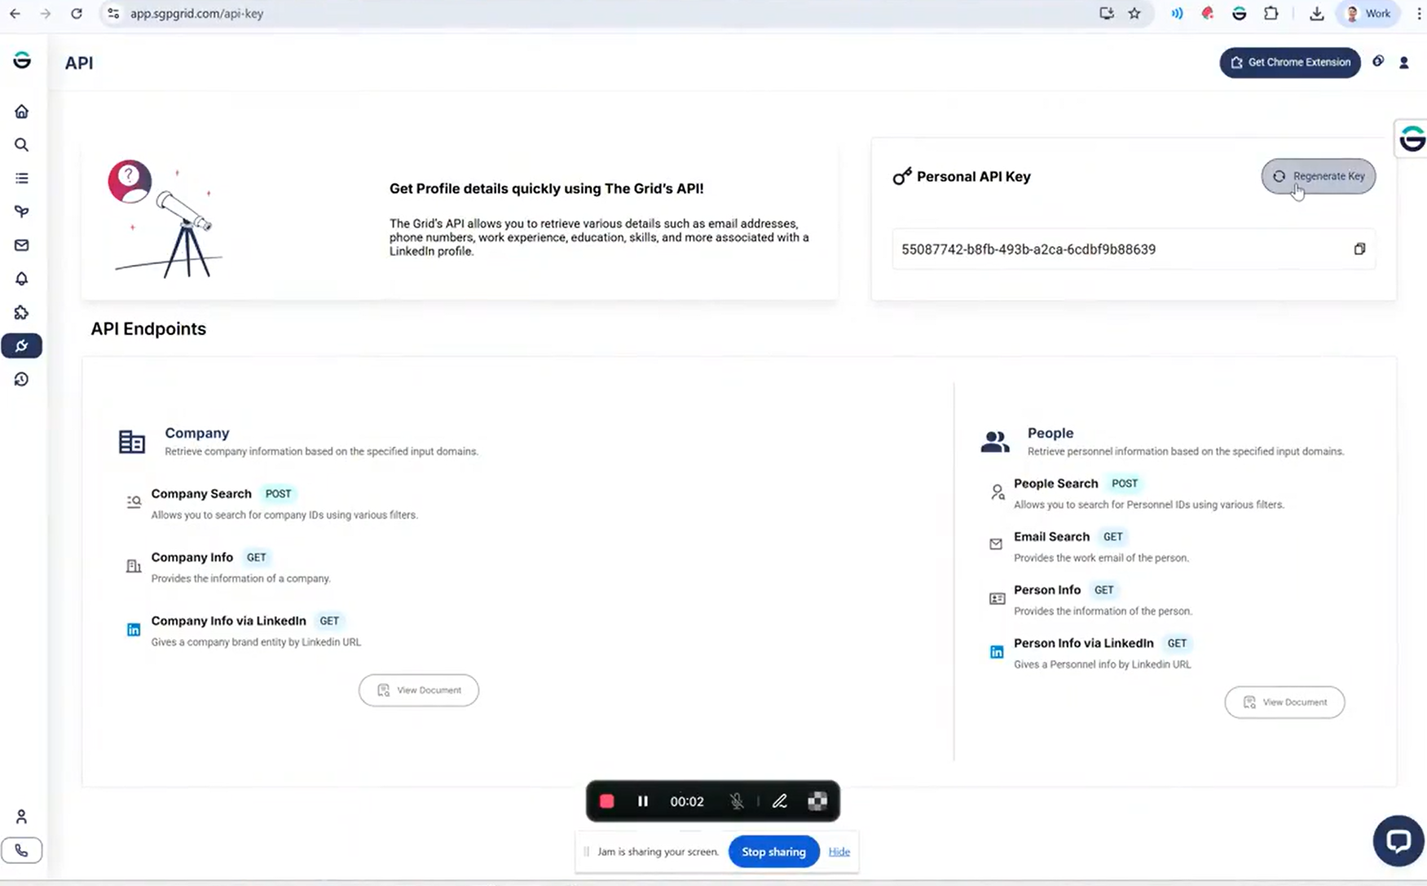Screen dimensions: 1427x886
Task: Open the sprout icon in the sidebar
Action: [22, 211]
